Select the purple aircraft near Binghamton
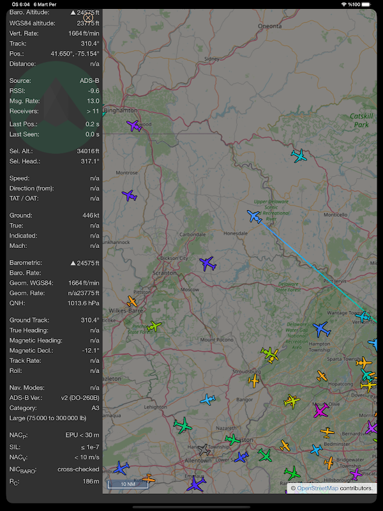The height and width of the screenshot is (511, 383). point(134,125)
